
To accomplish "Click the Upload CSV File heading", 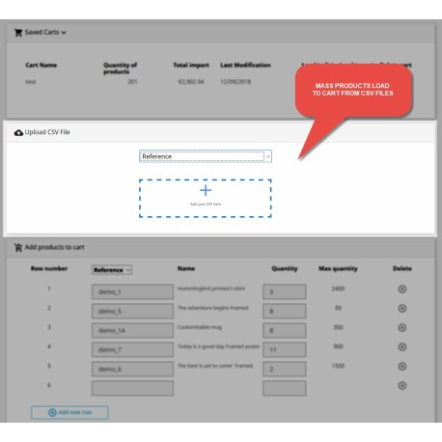I will [x=47, y=132].
